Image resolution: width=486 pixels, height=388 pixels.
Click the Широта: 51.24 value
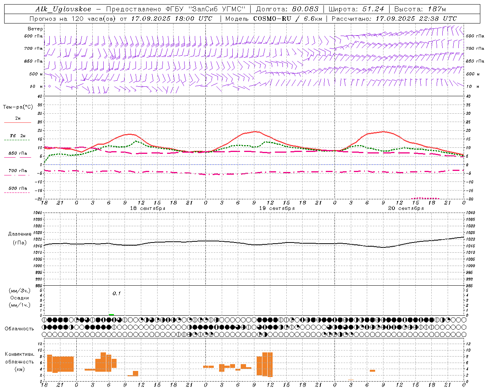356,9
